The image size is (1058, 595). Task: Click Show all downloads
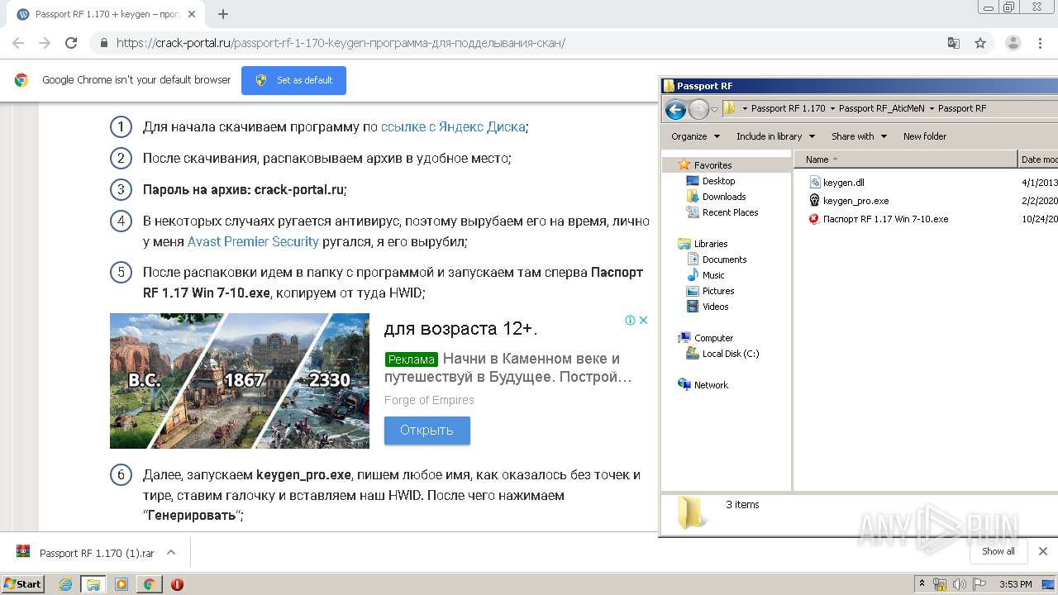998,551
